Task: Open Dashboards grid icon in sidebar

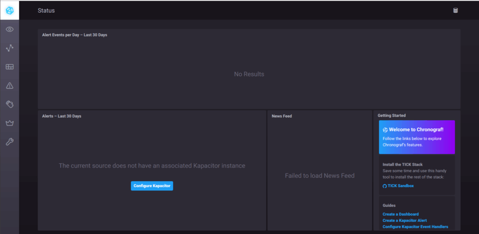Action: pos(9,67)
